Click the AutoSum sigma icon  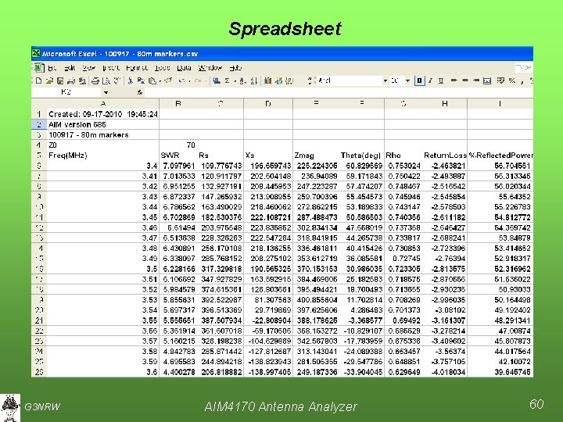(x=227, y=81)
